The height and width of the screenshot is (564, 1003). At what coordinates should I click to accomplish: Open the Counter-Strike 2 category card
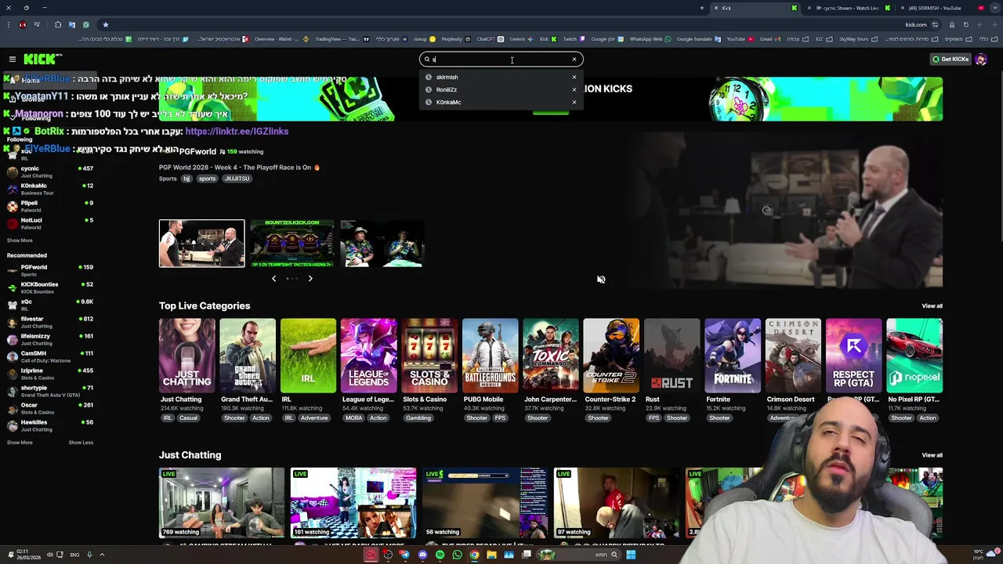(611, 355)
